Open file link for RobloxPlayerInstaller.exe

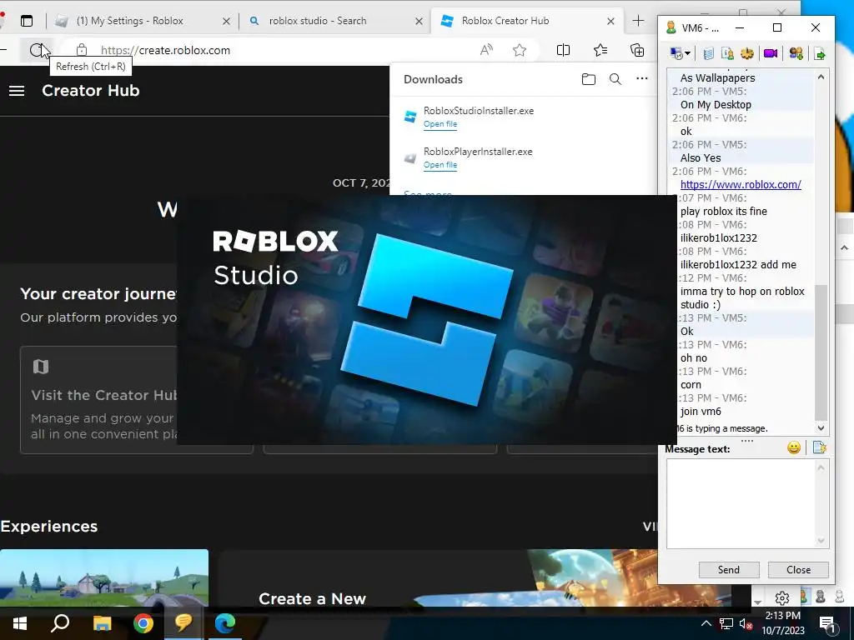[440, 165]
